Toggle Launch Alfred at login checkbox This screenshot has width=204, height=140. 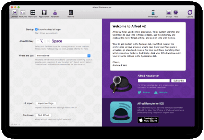[x=36, y=30]
